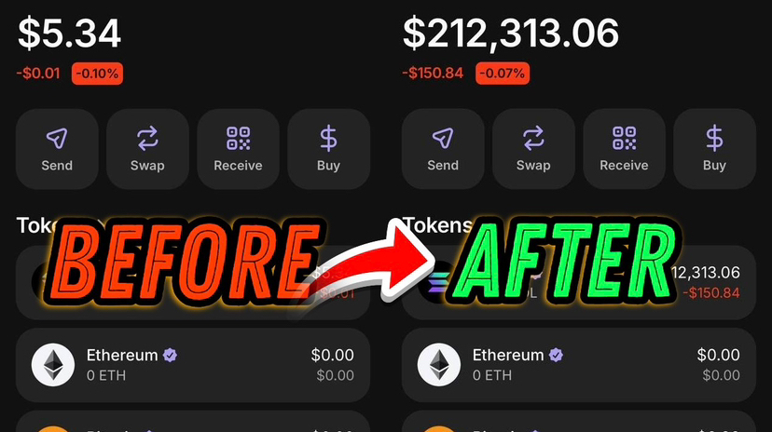Select the Tokens heading on the right
Viewport: 772px width, 432px height.
click(437, 225)
